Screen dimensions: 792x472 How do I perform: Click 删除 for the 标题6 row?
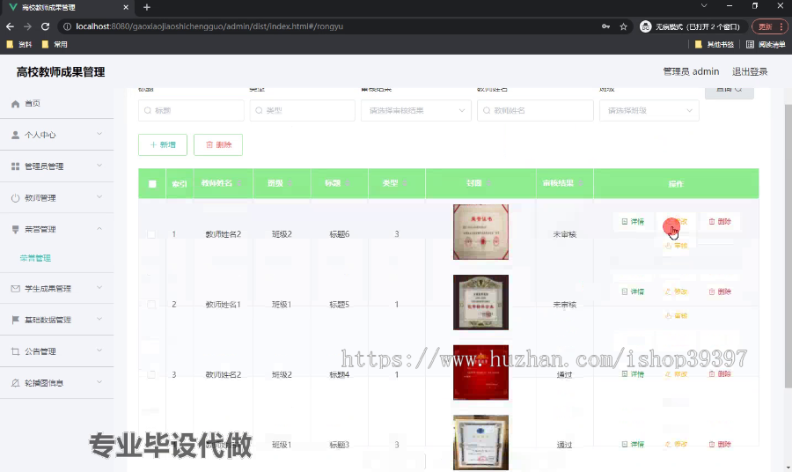tap(720, 221)
